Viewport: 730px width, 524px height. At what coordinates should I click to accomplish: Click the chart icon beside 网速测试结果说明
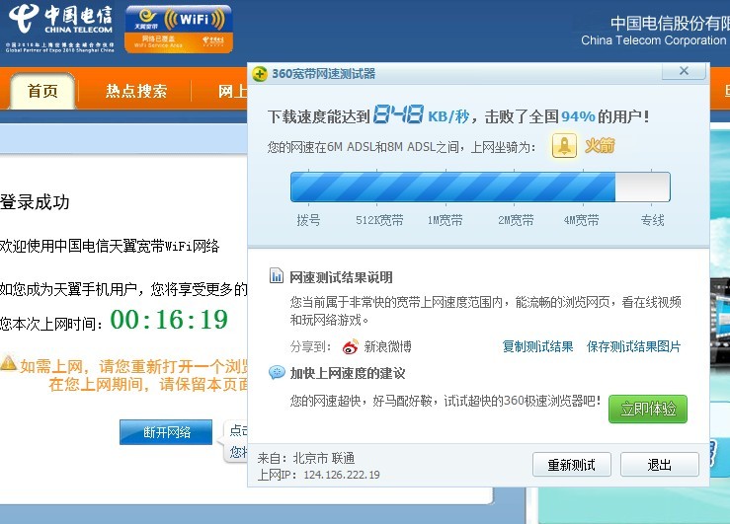coord(277,276)
